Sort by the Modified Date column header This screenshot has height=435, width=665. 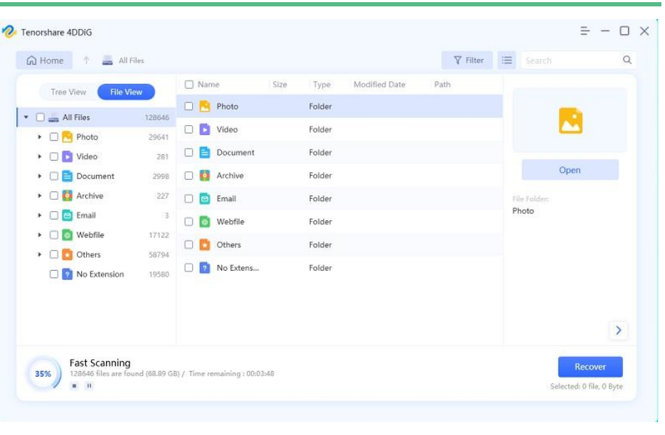tap(379, 85)
